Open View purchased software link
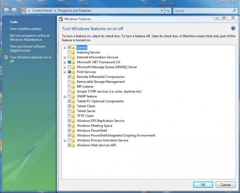240x193 pixels. click(28, 49)
